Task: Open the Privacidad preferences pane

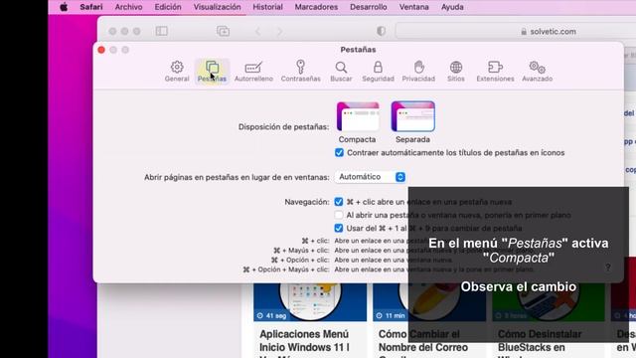Action: pos(418,72)
